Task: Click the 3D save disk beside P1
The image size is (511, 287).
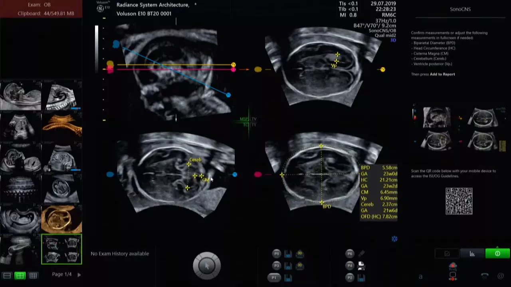Action: pyautogui.click(x=288, y=278)
